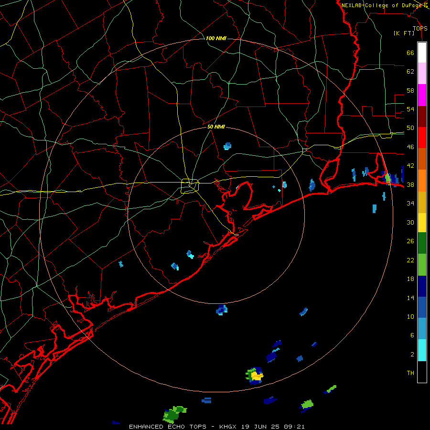This screenshot has height=430, width=430.
Task: Click 'ENHANCED ECHO TOPS' in the caption
Action: point(168,427)
